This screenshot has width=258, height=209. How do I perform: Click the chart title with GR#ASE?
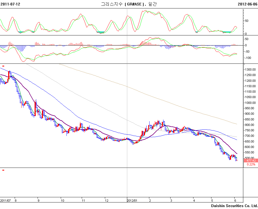(129, 4)
